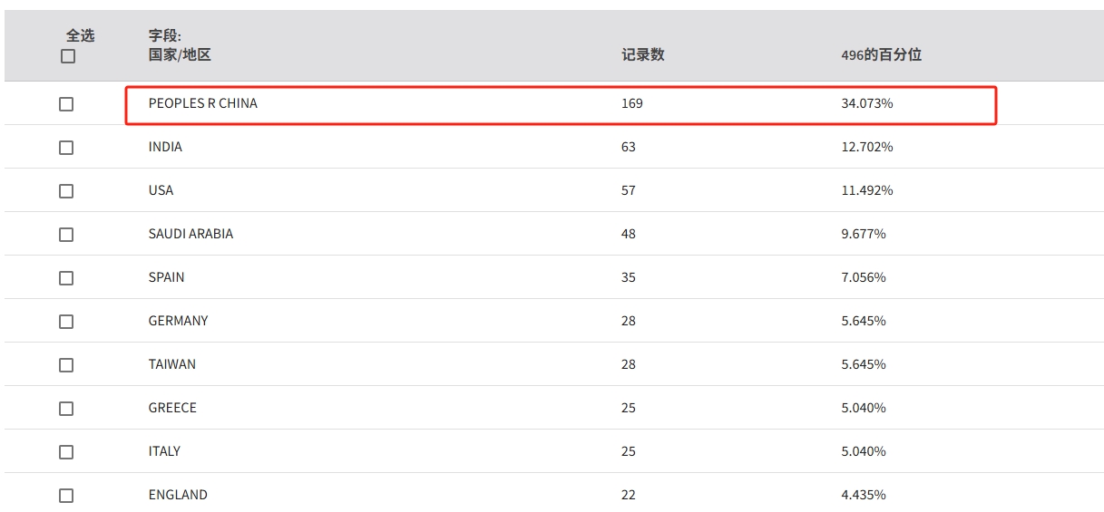The height and width of the screenshot is (512, 1104).
Task: Check the SAUDI ARABIA checkbox
Action: pyautogui.click(x=66, y=235)
